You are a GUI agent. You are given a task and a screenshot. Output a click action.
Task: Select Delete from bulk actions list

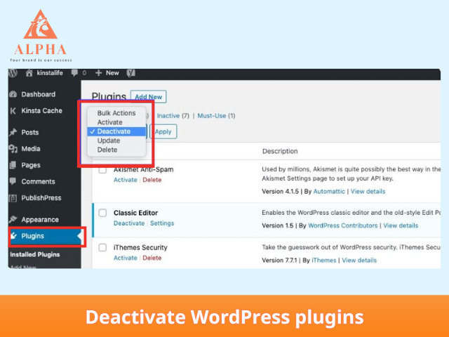point(107,150)
